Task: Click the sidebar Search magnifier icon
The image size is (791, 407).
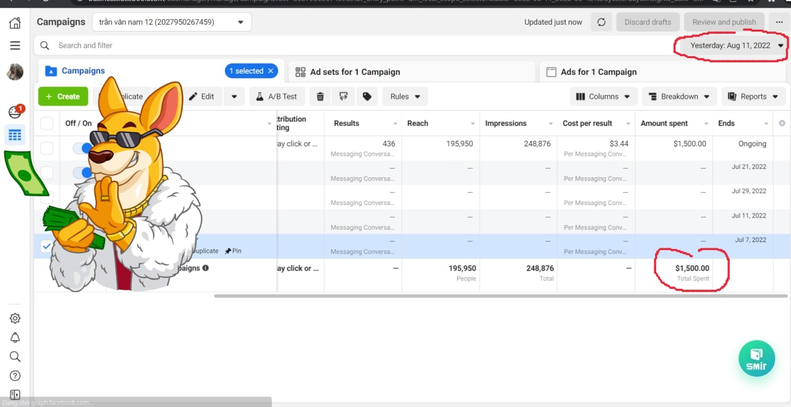Action: [x=15, y=356]
